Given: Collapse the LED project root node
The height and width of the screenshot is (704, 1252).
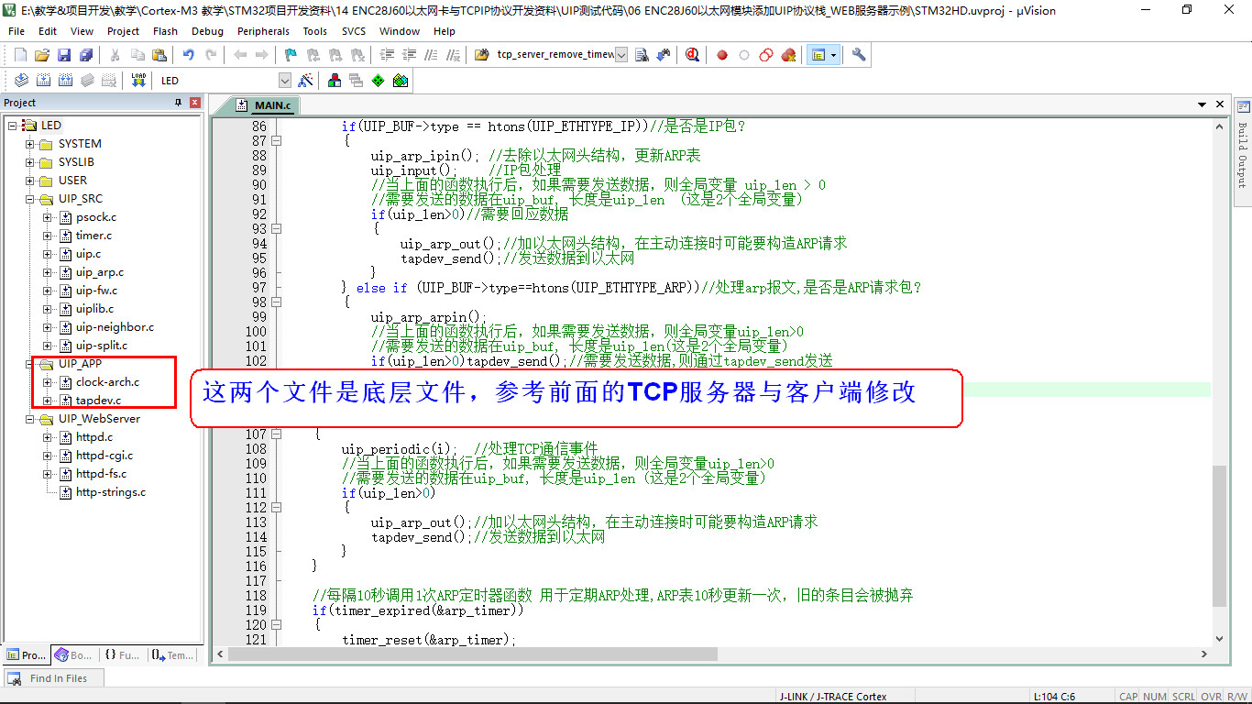Looking at the screenshot, I should pyautogui.click(x=13, y=126).
